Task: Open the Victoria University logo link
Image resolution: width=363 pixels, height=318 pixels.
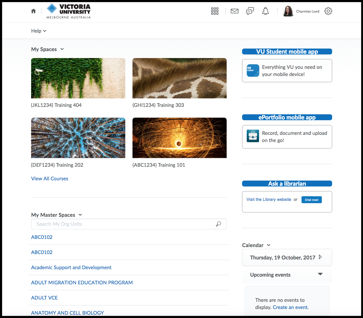Action: tap(69, 11)
